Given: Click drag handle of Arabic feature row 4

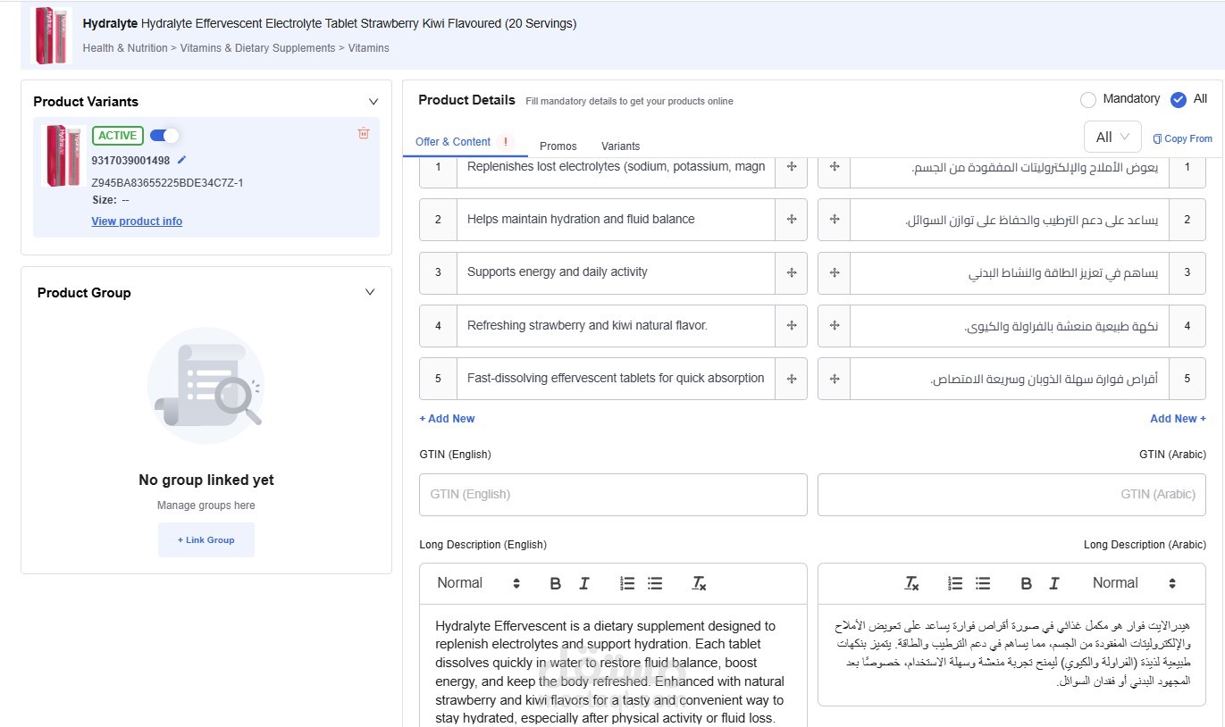Looking at the screenshot, I should [x=835, y=326].
